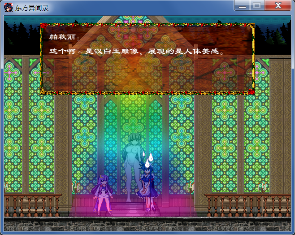Click the game icon in the title bar

tap(9, 8)
